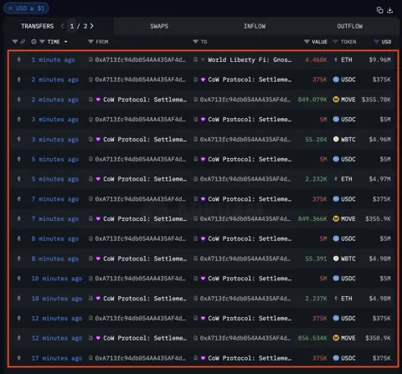Click the clock icon beside TIME header
The image size is (402, 374).
[x=33, y=42]
